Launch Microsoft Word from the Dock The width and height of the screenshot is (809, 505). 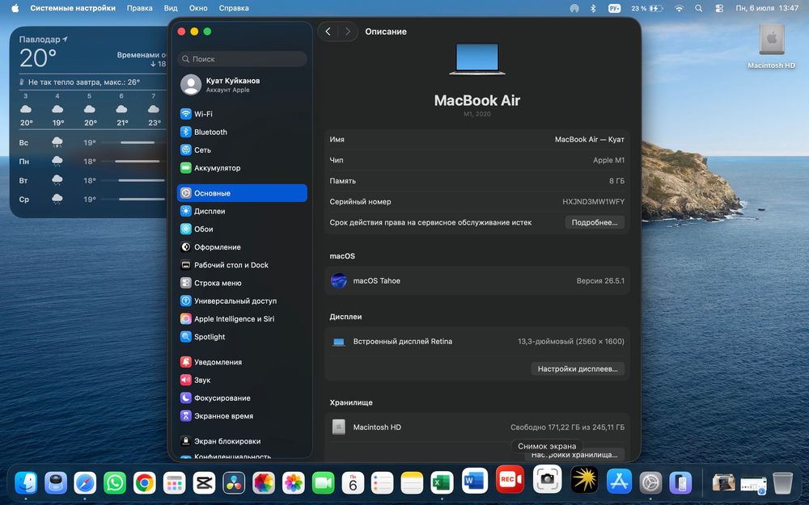pos(475,481)
